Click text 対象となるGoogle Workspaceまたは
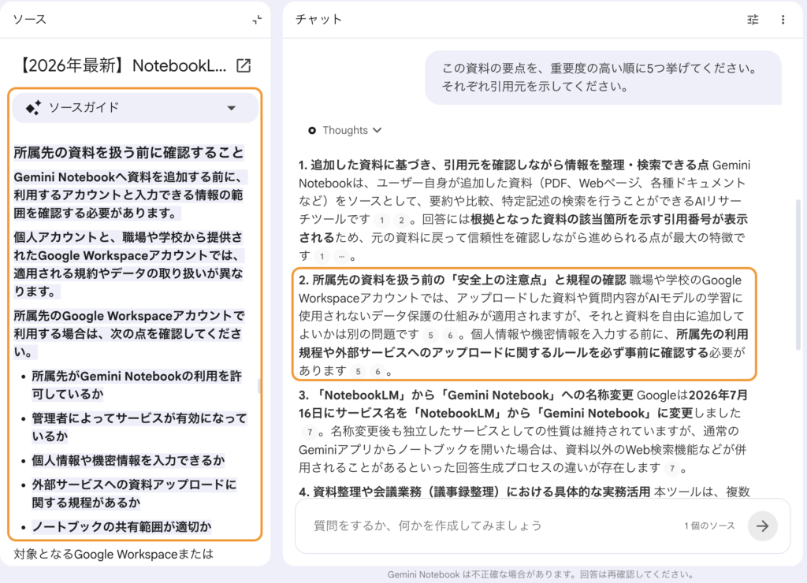The height and width of the screenshot is (583, 807). [x=113, y=554]
